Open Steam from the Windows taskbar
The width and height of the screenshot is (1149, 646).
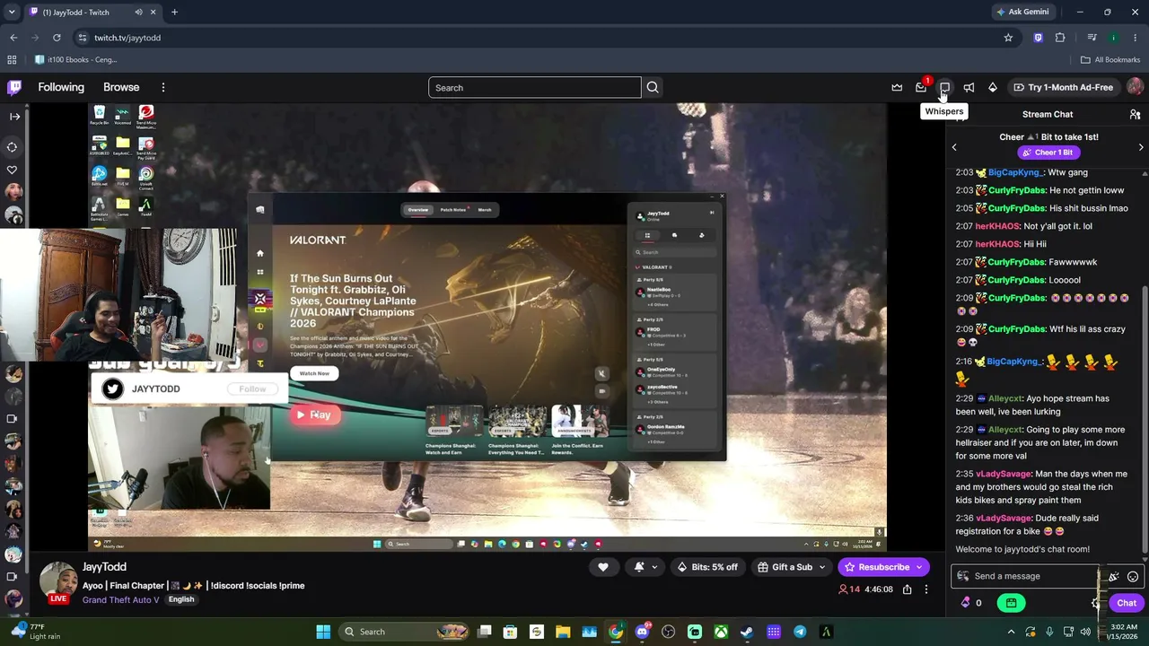click(747, 632)
